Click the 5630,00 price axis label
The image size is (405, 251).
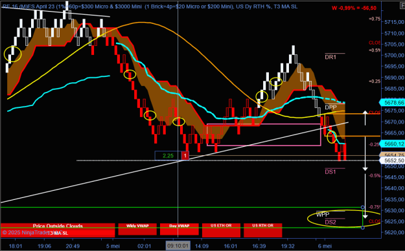coord(395,210)
